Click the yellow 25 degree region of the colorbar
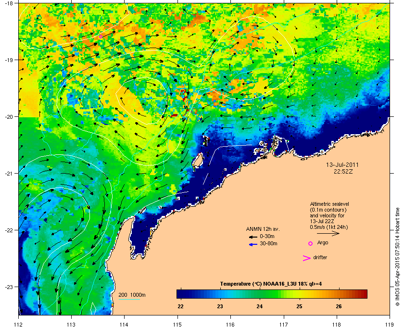This screenshot has height=327, width=404. coord(299,294)
